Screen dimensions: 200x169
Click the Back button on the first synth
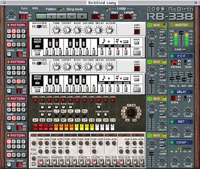(x=136, y=43)
